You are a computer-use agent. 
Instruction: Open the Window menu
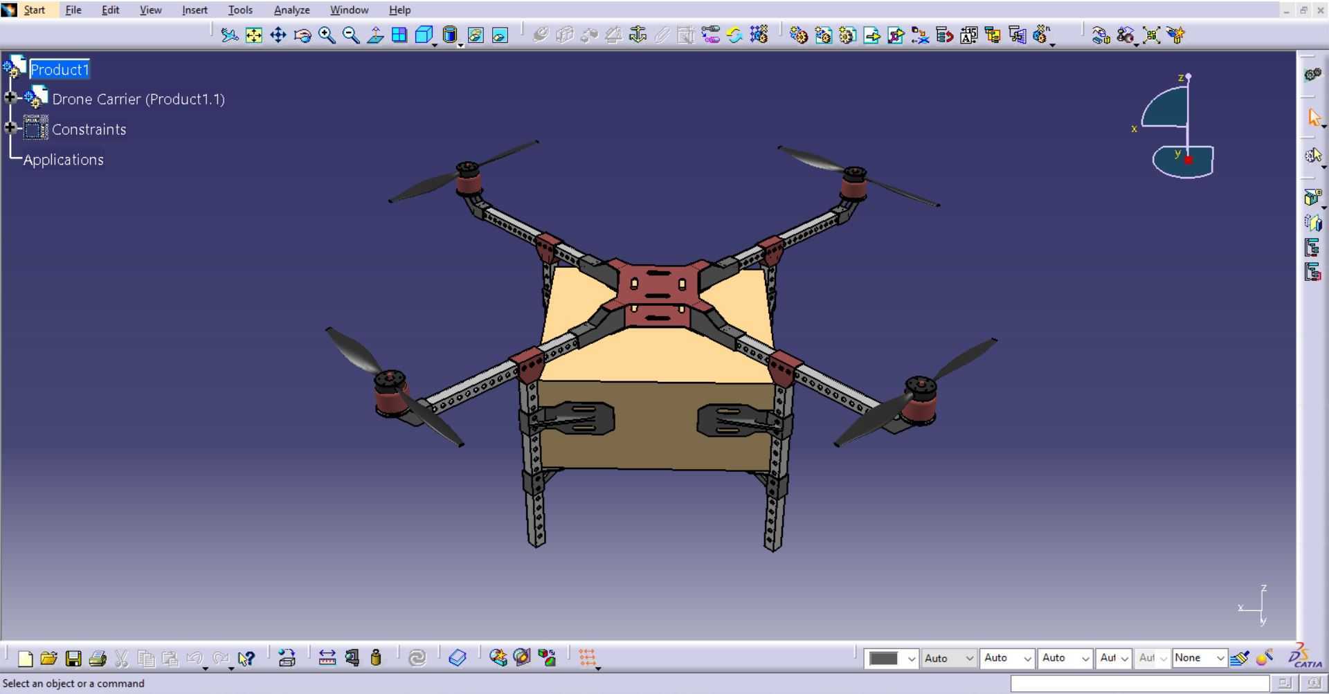click(349, 10)
